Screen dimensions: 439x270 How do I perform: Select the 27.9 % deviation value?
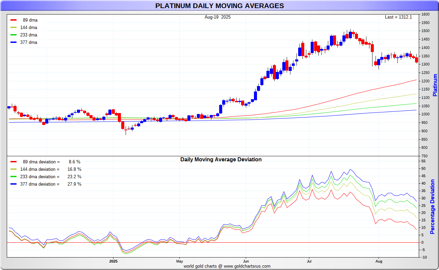click(x=74, y=184)
